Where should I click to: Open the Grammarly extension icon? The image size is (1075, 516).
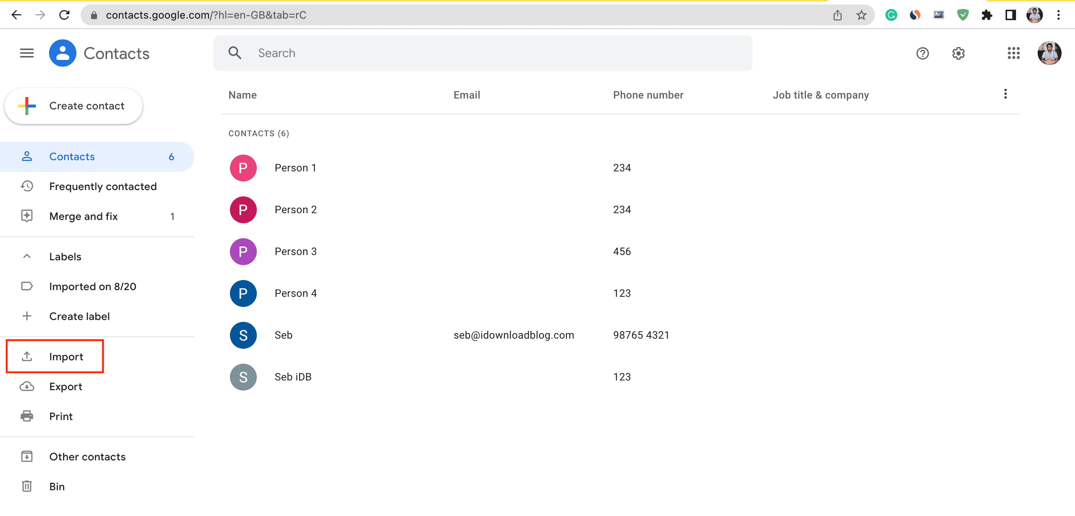[891, 15]
